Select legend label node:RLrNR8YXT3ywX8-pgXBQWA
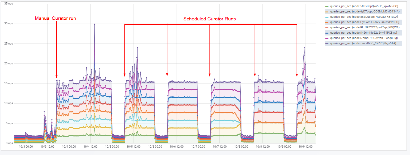410x155 pixels. click(365, 27)
